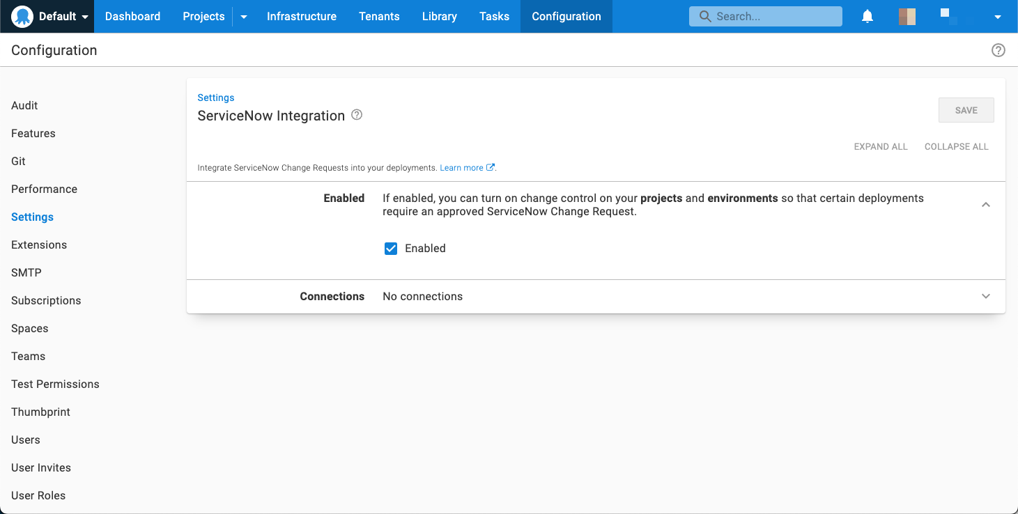Switch to the Dashboard tab

(x=132, y=16)
